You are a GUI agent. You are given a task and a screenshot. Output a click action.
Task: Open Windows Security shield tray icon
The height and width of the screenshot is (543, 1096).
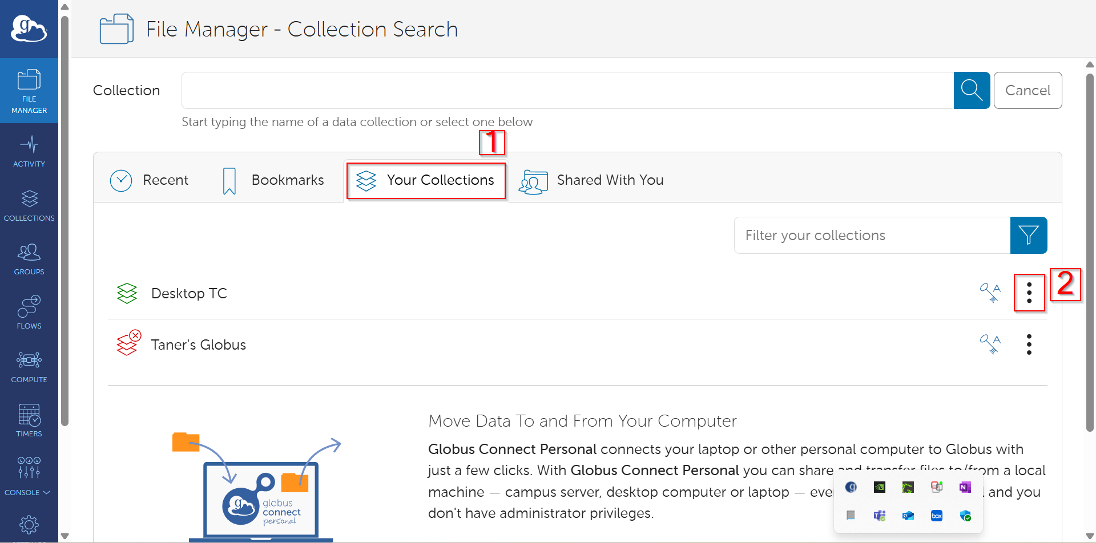(965, 515)
